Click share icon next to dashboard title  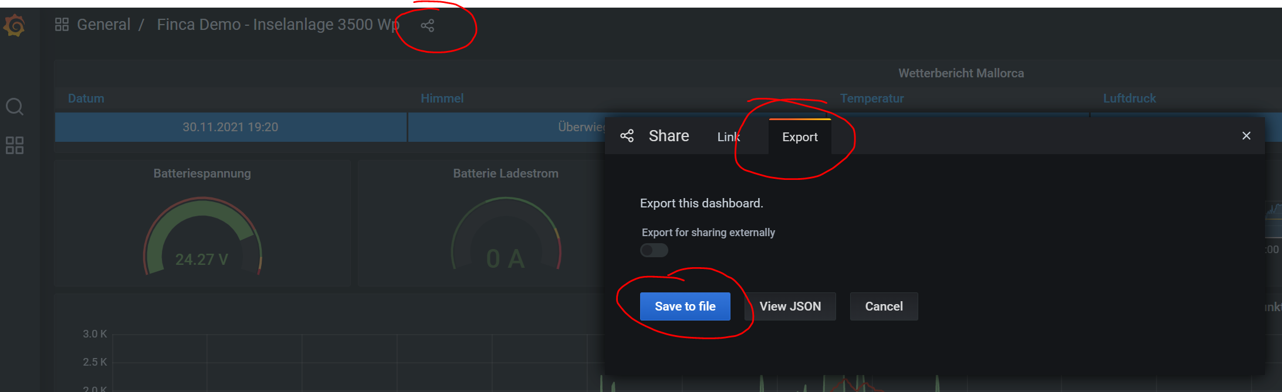click(x=428, y=25)
